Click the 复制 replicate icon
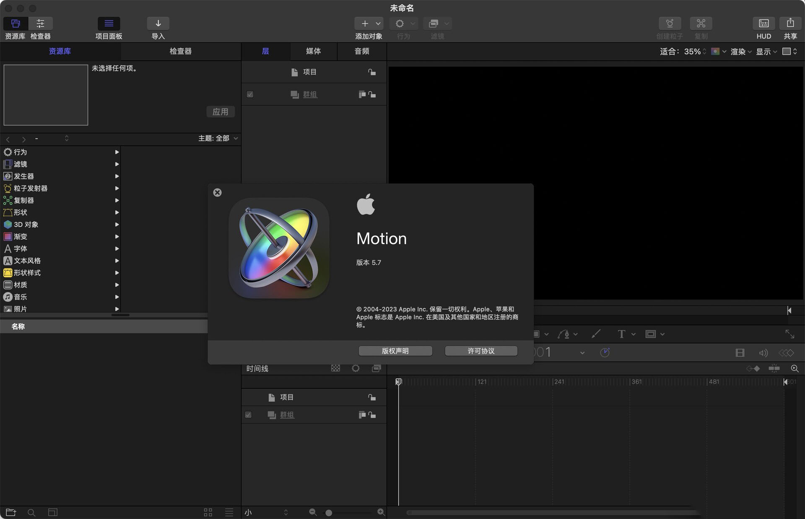Screen dimensions: 805x519 pos(701,23)
